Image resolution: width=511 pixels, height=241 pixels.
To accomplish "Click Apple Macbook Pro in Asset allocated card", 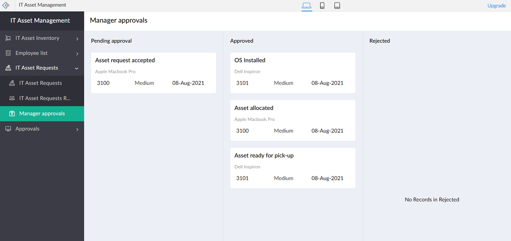I will click(x=255, y=119).
